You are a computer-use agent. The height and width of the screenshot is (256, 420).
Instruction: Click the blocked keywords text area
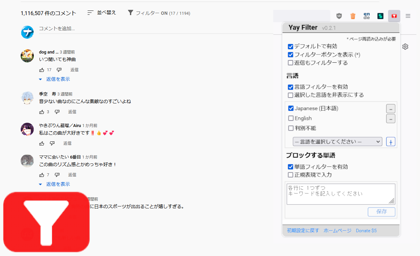pos(341,194)
